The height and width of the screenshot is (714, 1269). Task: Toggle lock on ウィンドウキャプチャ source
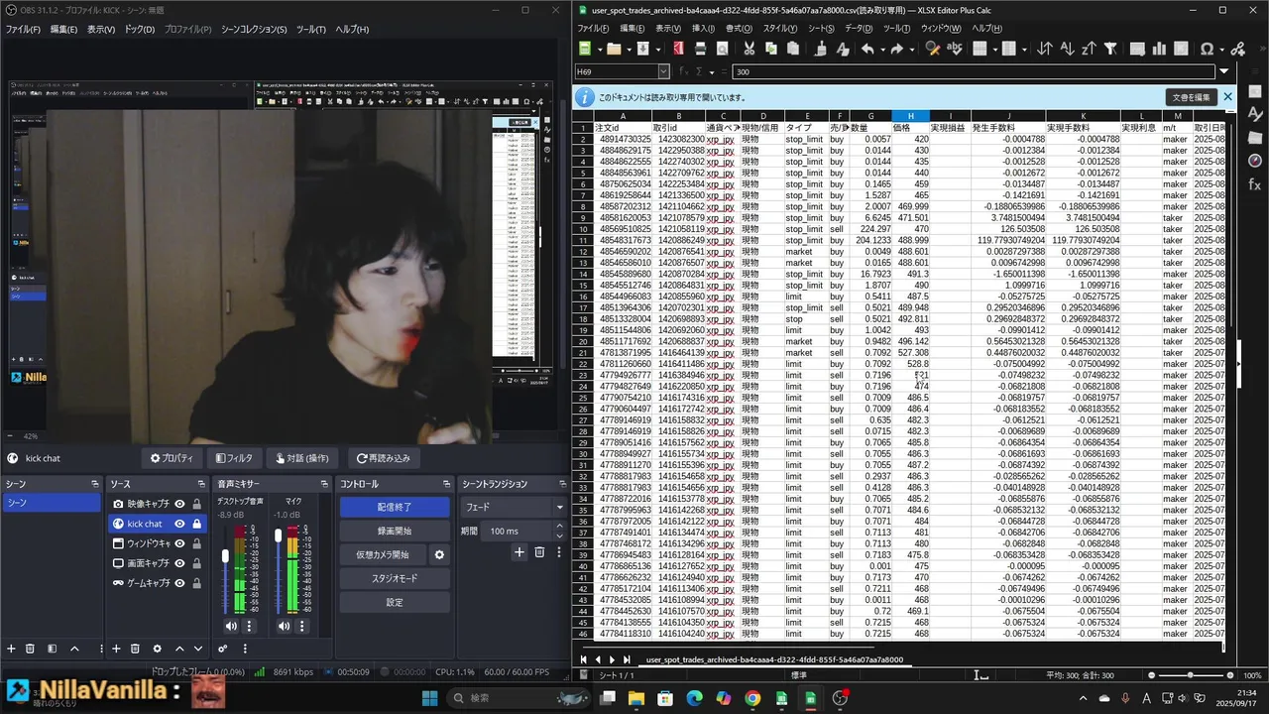(x=196, y=543)
